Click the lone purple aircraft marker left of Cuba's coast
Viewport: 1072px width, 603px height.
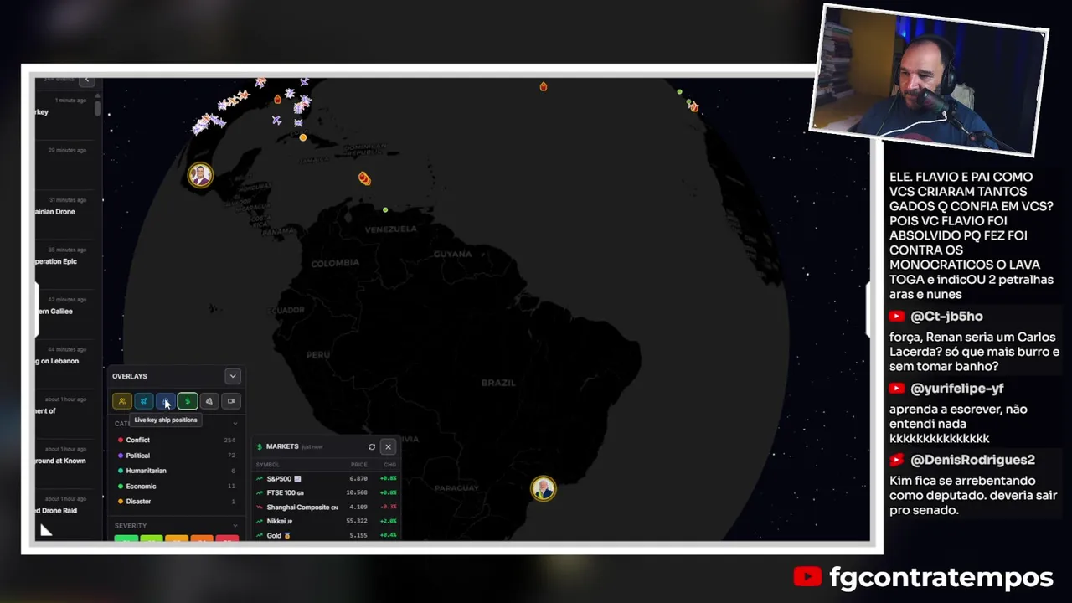(276, 121)
